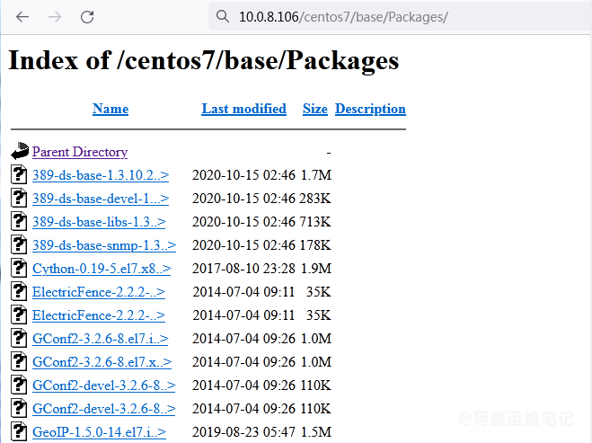Image resolution: width=592 pixels, height=443 pixels.
Task: Select the size value 1.9M
Action: [316, 269]
